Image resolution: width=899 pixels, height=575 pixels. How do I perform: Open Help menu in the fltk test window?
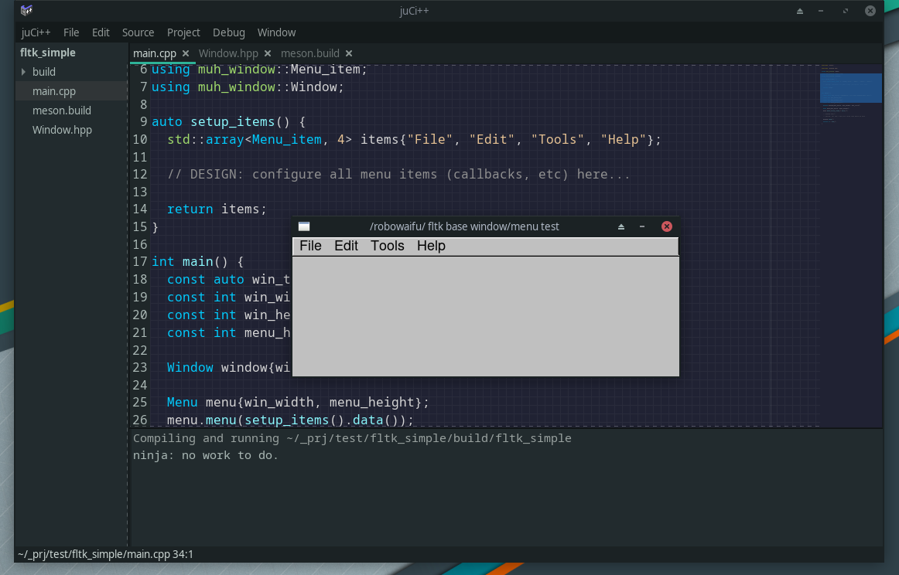[x=431, y=246]
